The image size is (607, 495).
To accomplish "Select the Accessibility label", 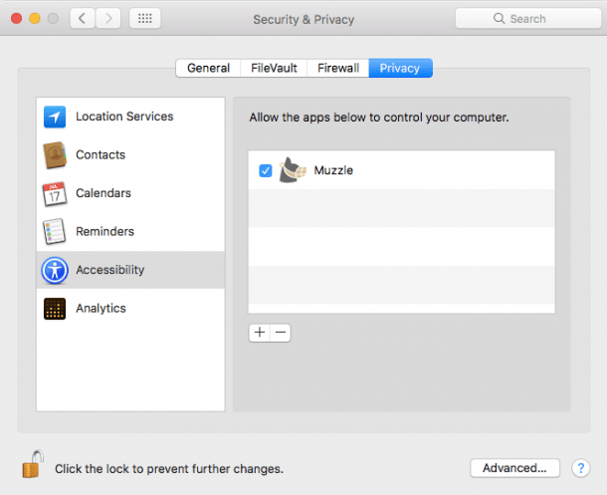I will (109, 270).
